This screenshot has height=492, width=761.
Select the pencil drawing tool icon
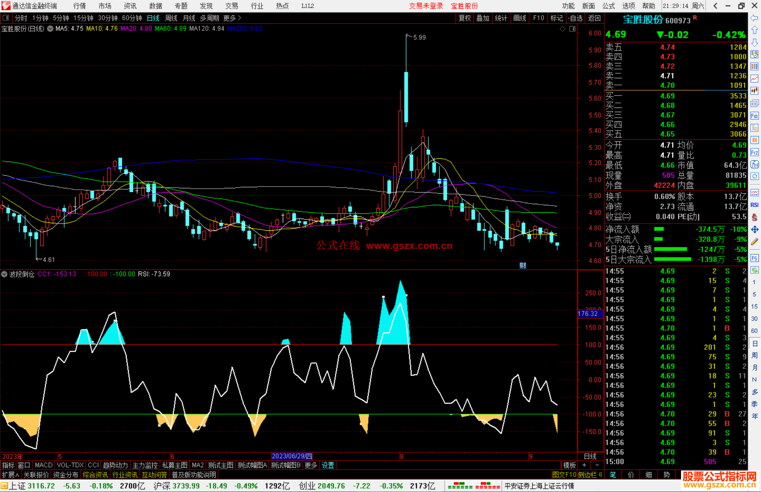click(x=754, y=242)
